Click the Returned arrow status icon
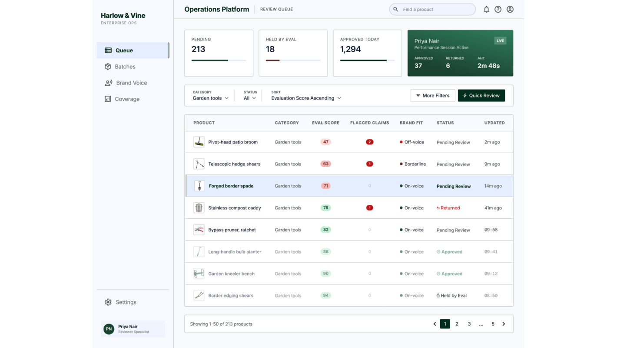 (438, 208)
